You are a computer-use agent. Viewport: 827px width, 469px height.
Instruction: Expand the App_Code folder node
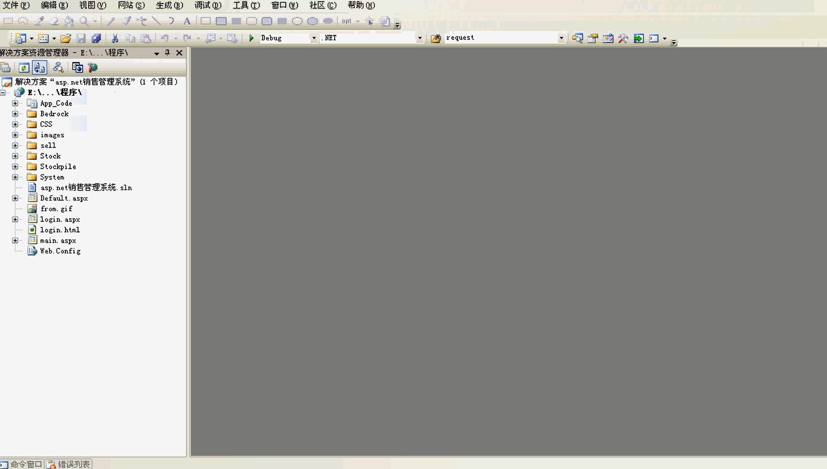coord(15,103)
